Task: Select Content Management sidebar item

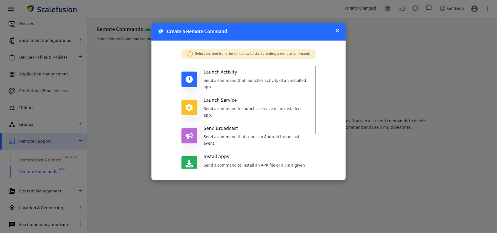Action: [40, 191]
